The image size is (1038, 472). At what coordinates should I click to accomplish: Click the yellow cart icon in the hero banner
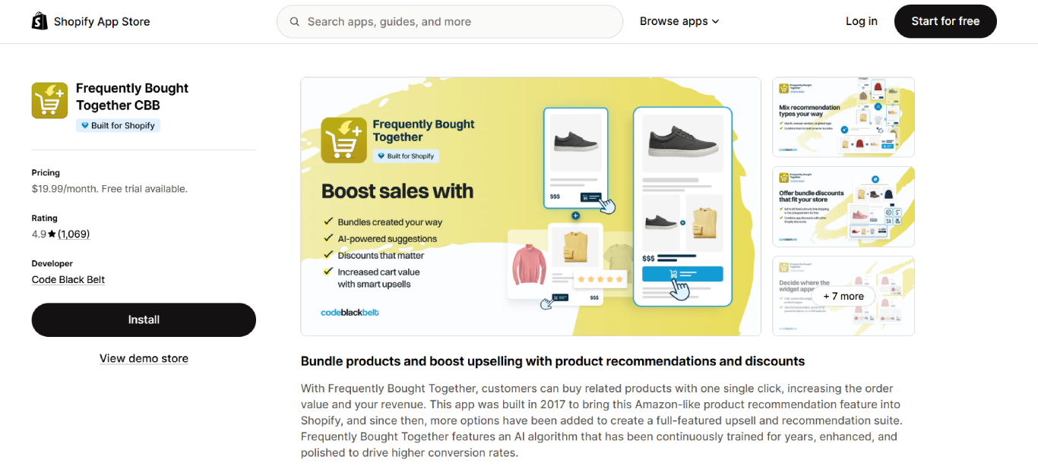[x=343, y=140]
